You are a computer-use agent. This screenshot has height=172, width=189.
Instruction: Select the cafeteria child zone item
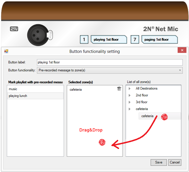tap(147, 116)
